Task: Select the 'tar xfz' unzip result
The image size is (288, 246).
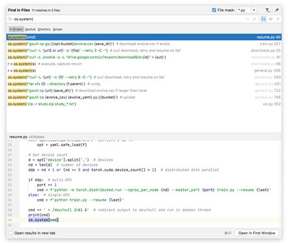Action: pos(144,84)
